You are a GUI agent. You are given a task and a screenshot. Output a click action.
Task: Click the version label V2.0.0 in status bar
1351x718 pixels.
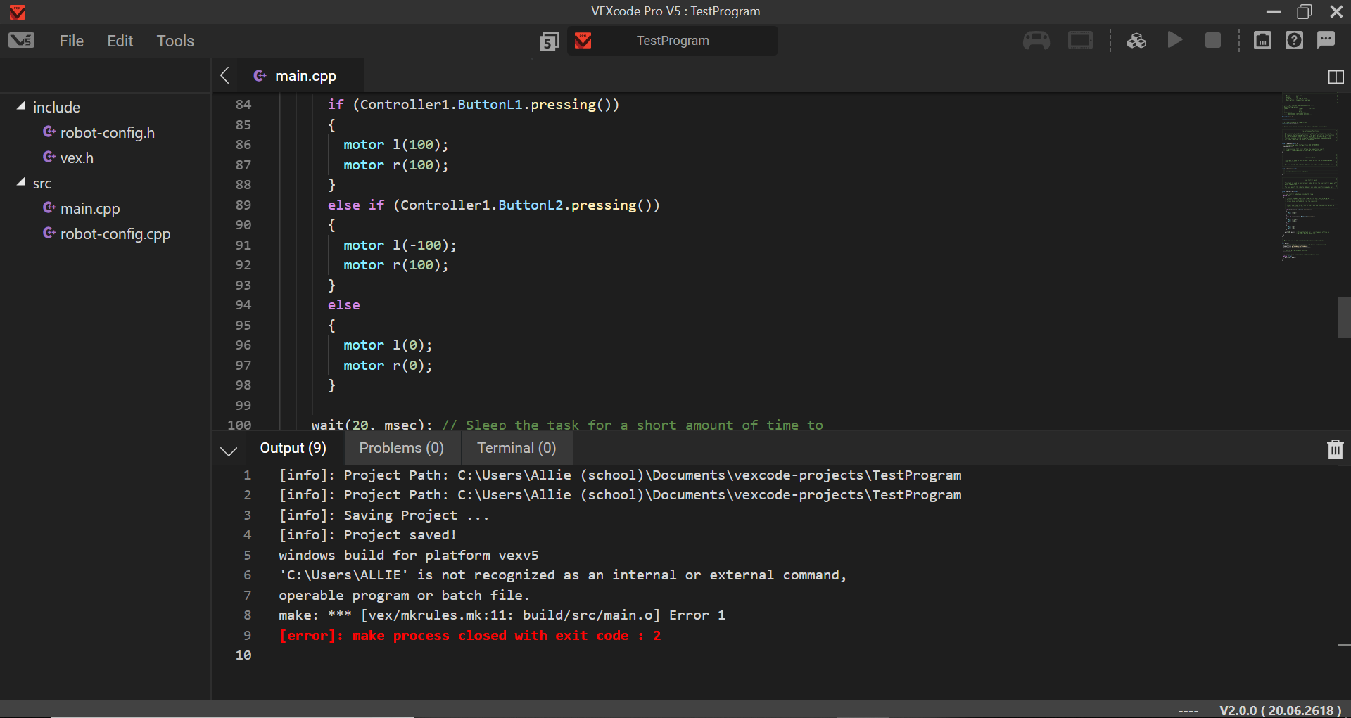(x=1280, y=710)
